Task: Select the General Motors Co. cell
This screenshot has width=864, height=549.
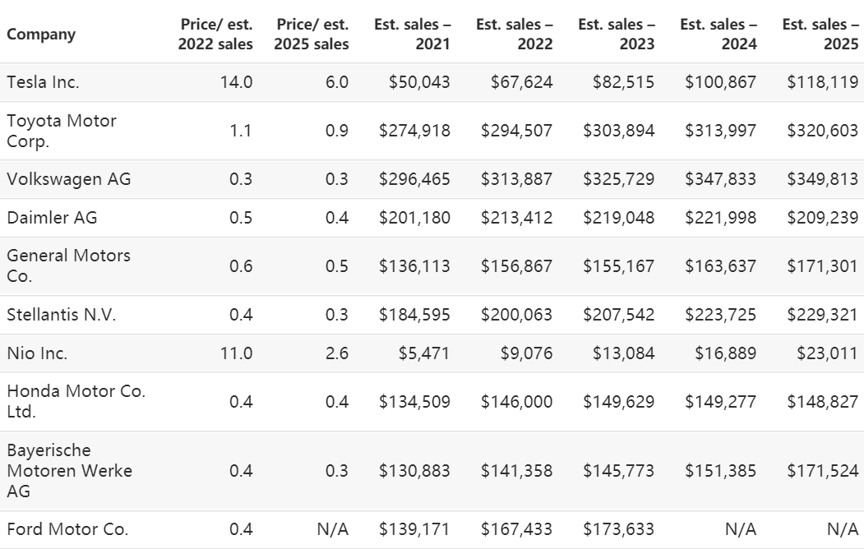Action: pos(68,265)
